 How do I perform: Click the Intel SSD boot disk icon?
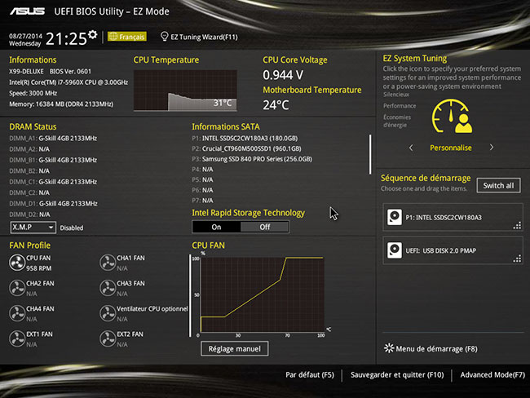coord(395,217)
